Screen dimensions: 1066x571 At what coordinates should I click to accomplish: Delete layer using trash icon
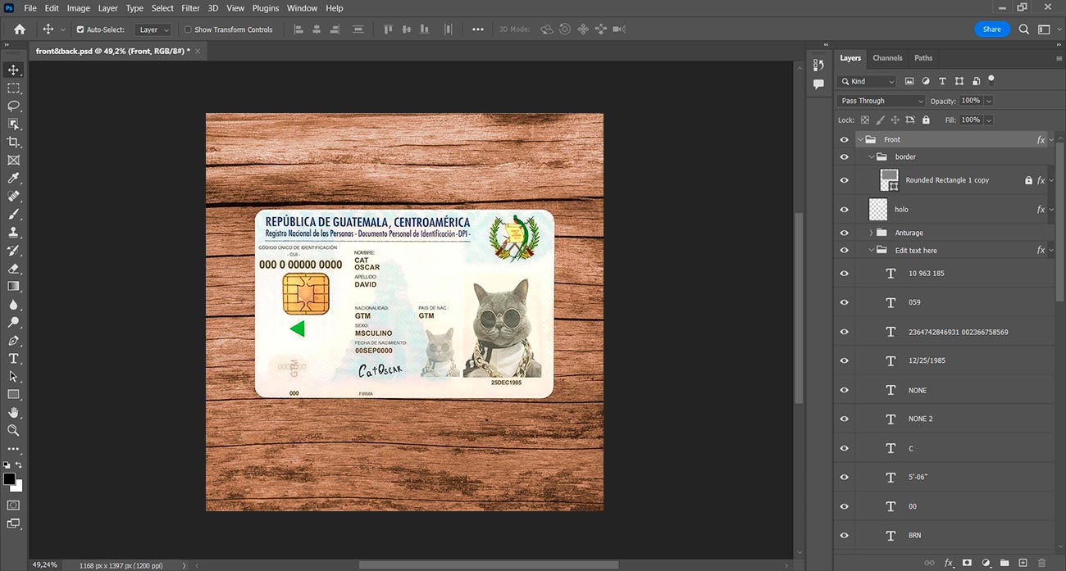coord(1041,563)
